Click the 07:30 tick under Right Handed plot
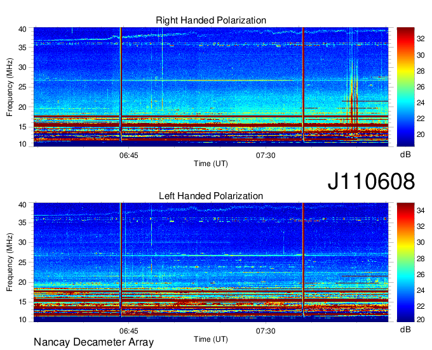The height and width of the screenshot is (350, 432). 266,155
